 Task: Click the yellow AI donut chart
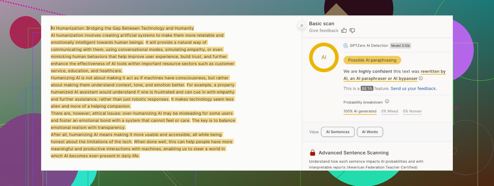(324, 57)
